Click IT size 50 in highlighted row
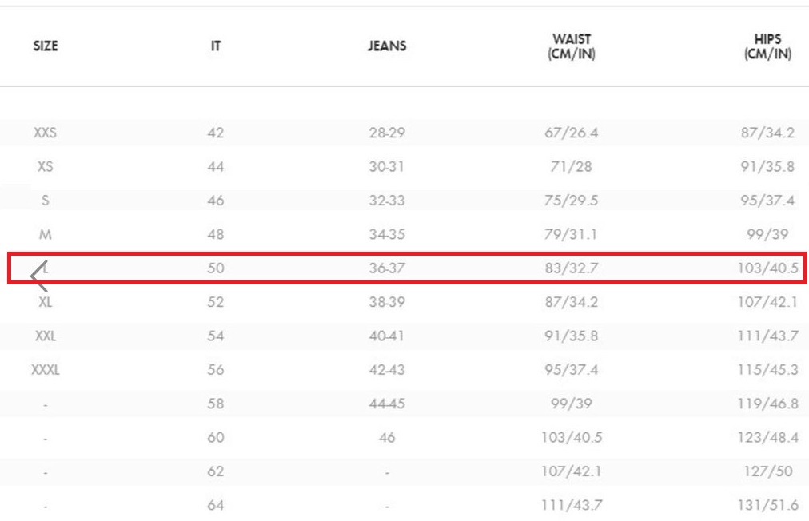Image resolution: width=809 pixels, height=521 pixels. pos(216,268)
